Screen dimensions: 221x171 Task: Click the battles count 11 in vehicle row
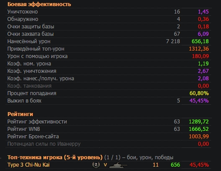[x=156, y=165]
